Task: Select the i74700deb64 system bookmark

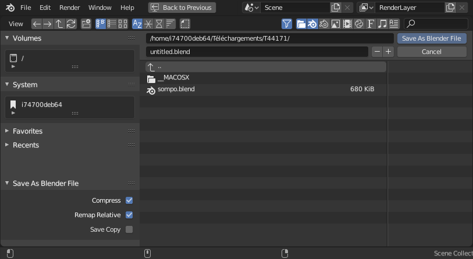Action: (70, 105)
